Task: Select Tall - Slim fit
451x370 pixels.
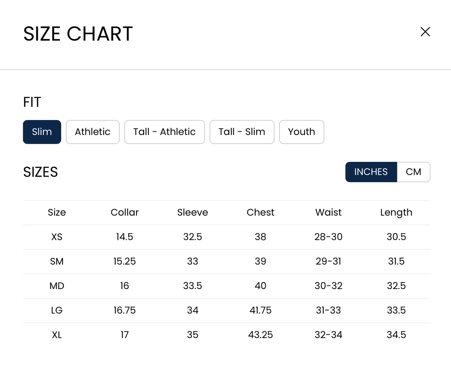Action: pyautogui.click(x=242, y=132)
